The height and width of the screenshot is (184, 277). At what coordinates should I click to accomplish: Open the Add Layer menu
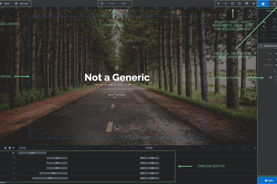[x=22, y=3]
